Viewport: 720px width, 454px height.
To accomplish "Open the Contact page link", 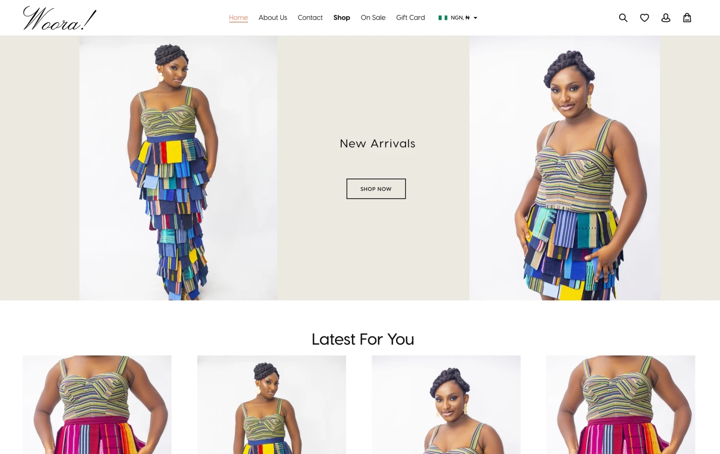I will 310,17.
